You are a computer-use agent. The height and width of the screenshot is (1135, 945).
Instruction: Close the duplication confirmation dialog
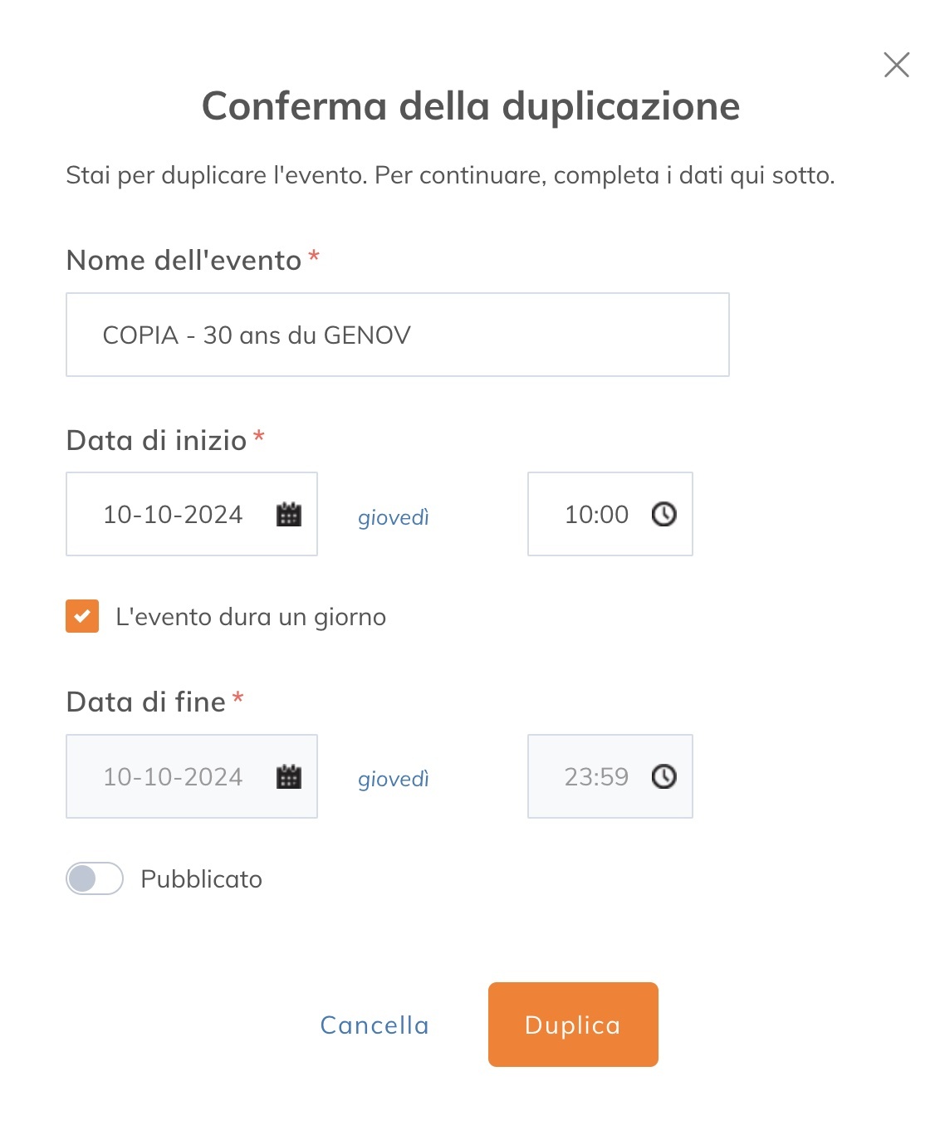coord(896,65)
